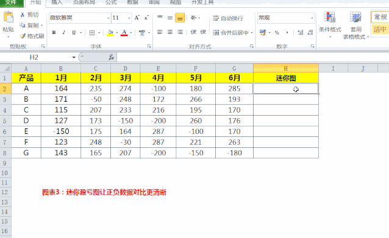389x238 pixels.
Task: Increase font size with the large A icon
Action: pos(137,18)
